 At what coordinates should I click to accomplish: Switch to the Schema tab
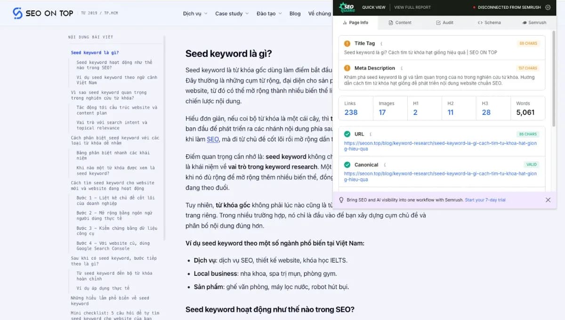[x=489, y=23]
